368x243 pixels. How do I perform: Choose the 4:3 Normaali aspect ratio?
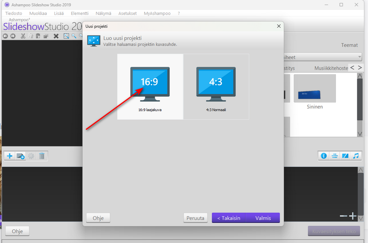tap(216, 86)
